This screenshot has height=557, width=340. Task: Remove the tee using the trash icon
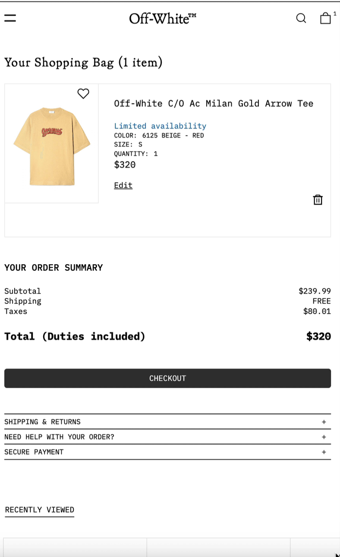coord(318,199)
